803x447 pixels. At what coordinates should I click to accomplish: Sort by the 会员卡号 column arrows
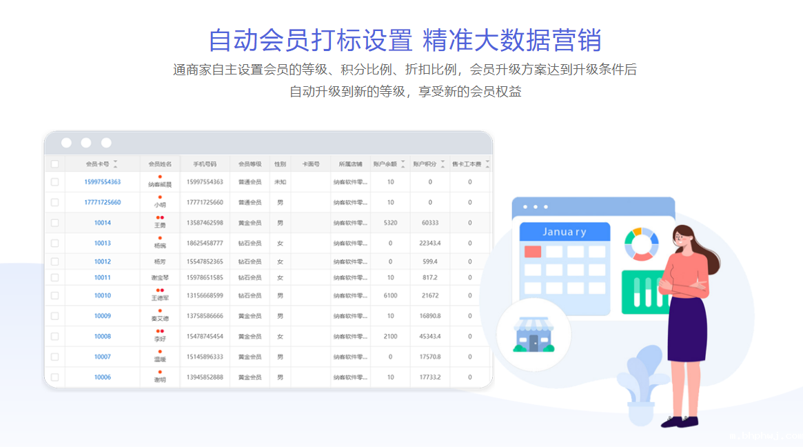pyautogui.click(x=115, y=164)
